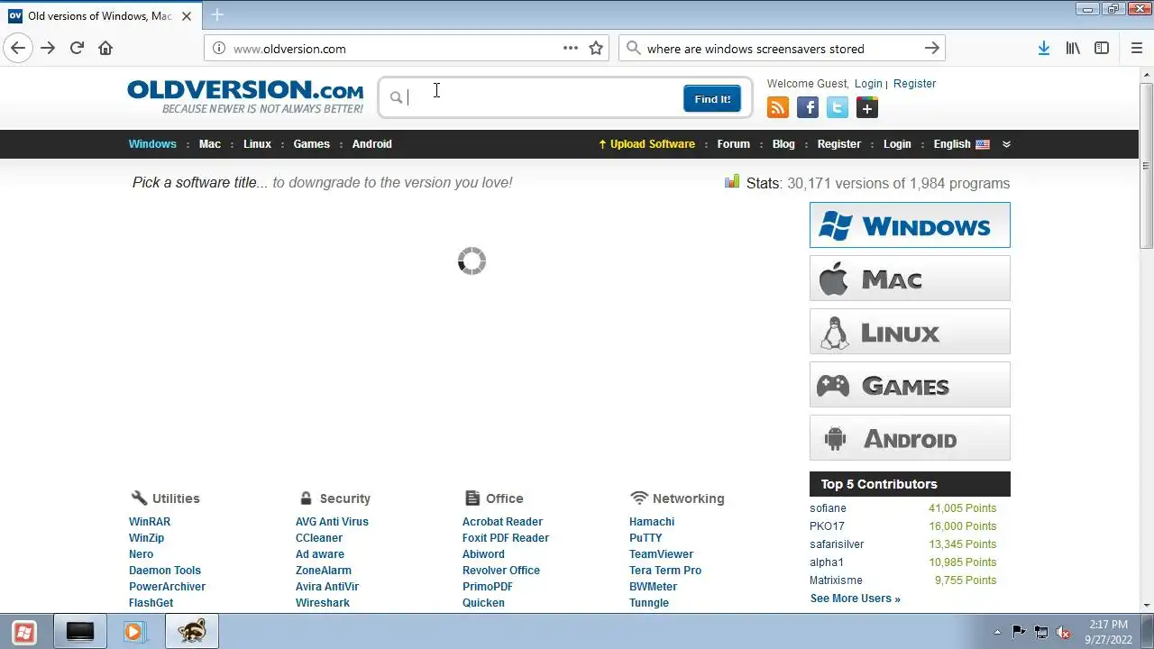Screen dimensions: 1154x649
Task: Open the Wireshark link
Action: tap(323, 603)
